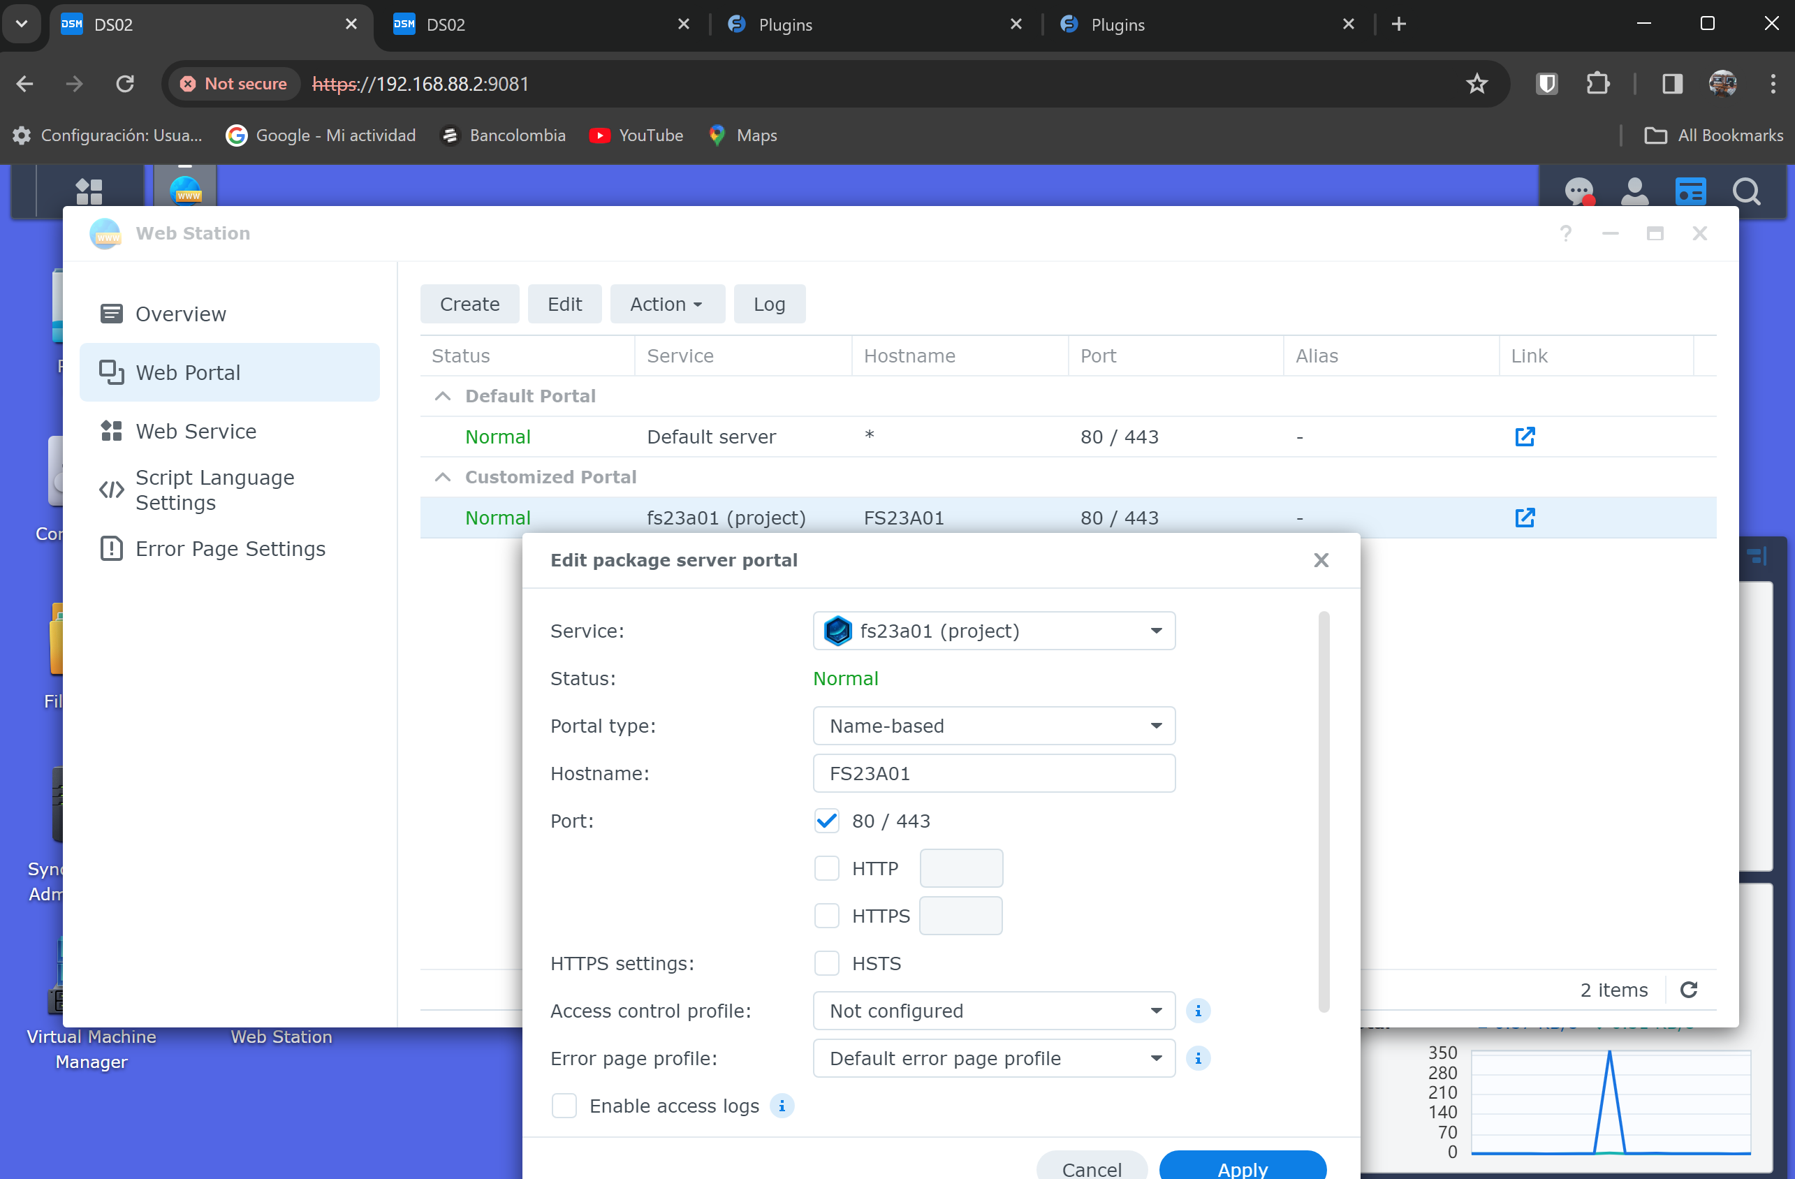
Task: Click Not secure site info badge
Action: point(234,84)
